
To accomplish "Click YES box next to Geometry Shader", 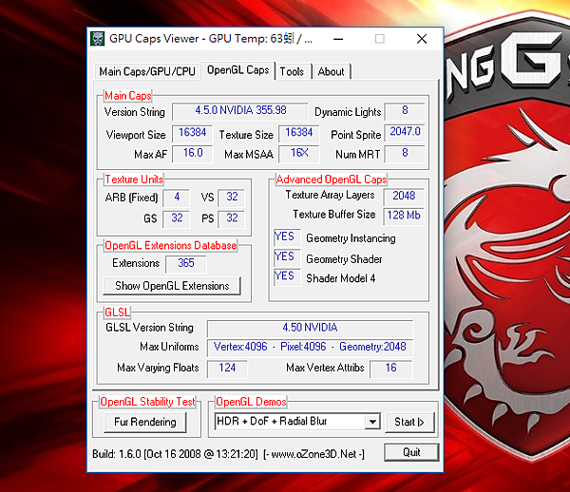I will tap(287, 257).
